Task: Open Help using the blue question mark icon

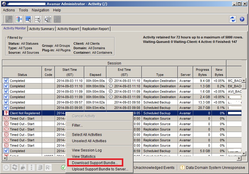Action: point(242,19)
